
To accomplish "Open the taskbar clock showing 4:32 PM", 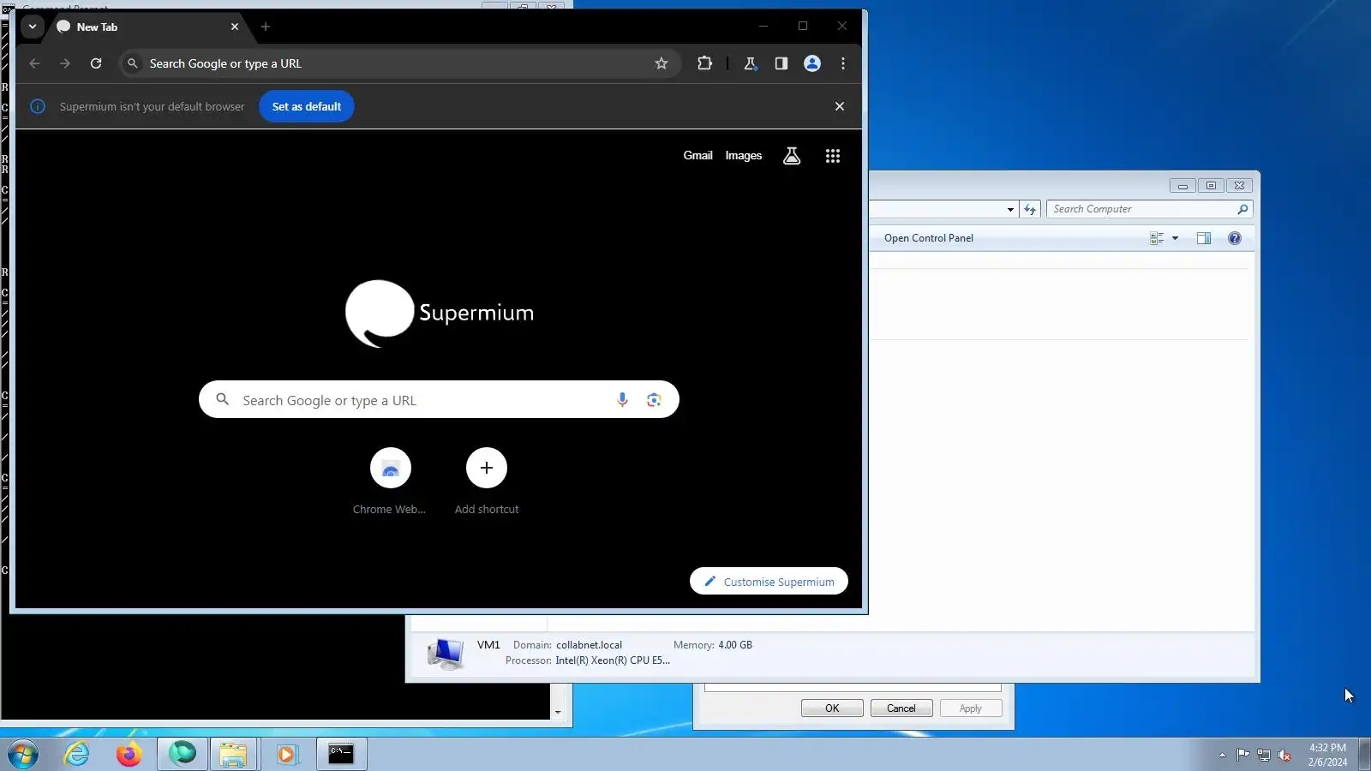I will 1327,755.
